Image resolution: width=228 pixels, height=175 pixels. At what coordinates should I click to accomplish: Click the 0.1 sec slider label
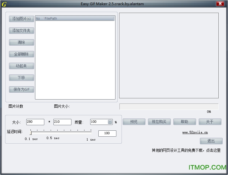pyautogui.click(x=31, y=139)
